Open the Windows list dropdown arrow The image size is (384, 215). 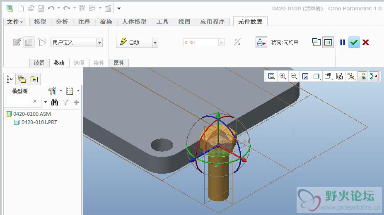pyautogui.click(x=100, y=8)
